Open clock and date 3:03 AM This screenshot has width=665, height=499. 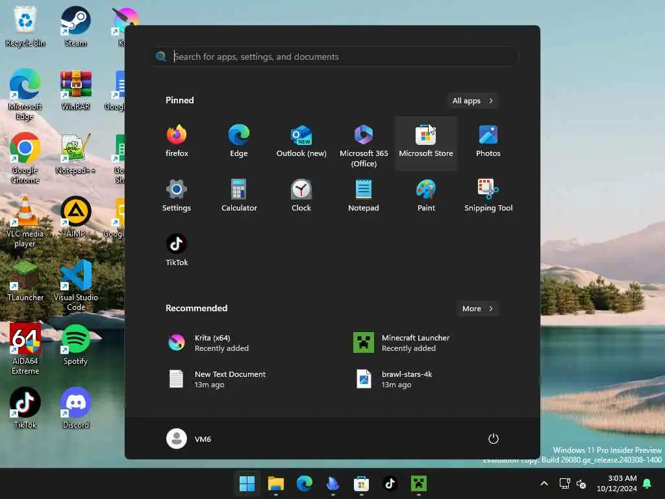click(x=617, y=483)
